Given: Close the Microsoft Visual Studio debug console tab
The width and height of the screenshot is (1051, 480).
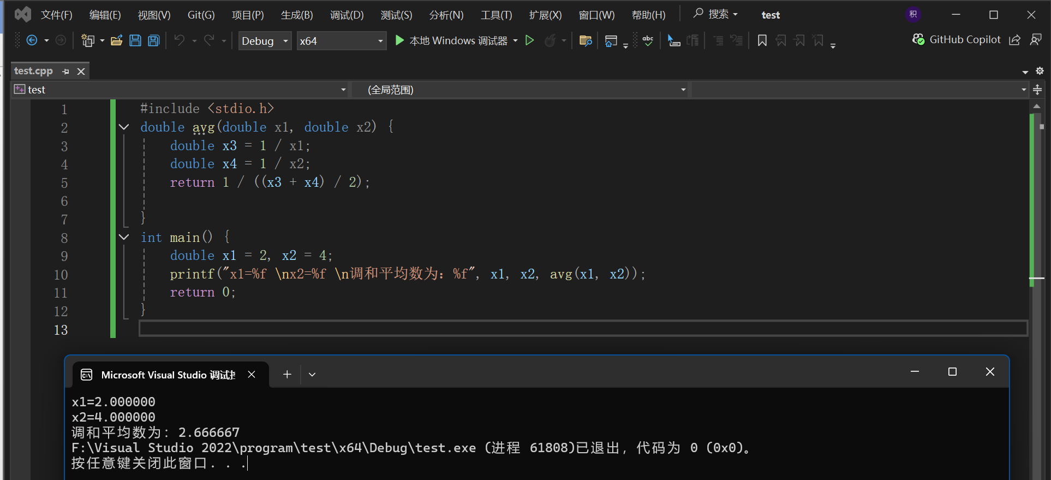Looking at the screenshot, I should point(252,374).
